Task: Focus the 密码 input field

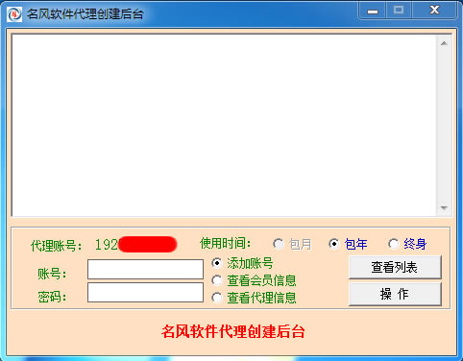Action: [145, 292]
